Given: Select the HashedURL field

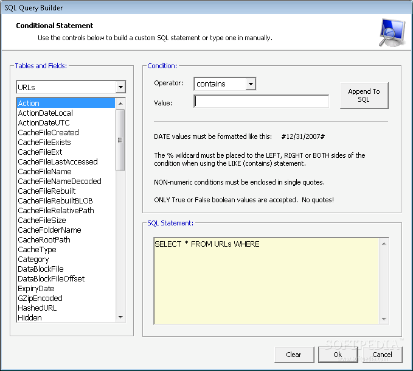Looking at the screenshot, I should click(x=66, y=308).
